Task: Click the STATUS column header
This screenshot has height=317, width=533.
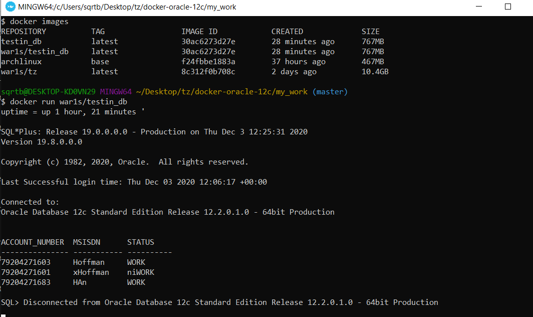Action: click(x=140, y=242)
